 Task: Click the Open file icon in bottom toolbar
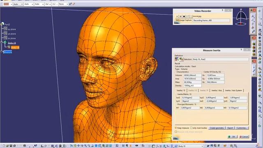7,146
